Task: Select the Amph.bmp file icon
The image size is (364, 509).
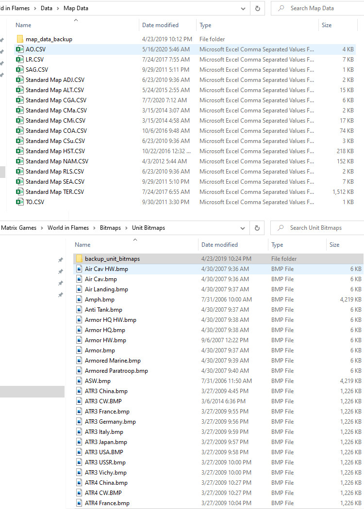Action: click(x=79, y=299)
